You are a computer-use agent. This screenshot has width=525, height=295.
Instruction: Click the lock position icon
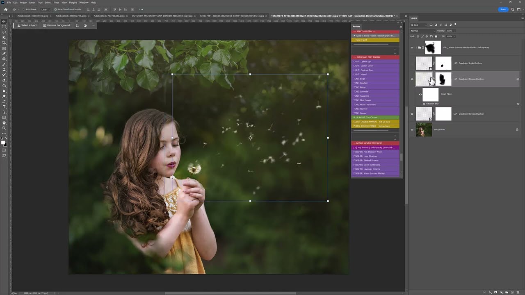(x=427, y=36)
